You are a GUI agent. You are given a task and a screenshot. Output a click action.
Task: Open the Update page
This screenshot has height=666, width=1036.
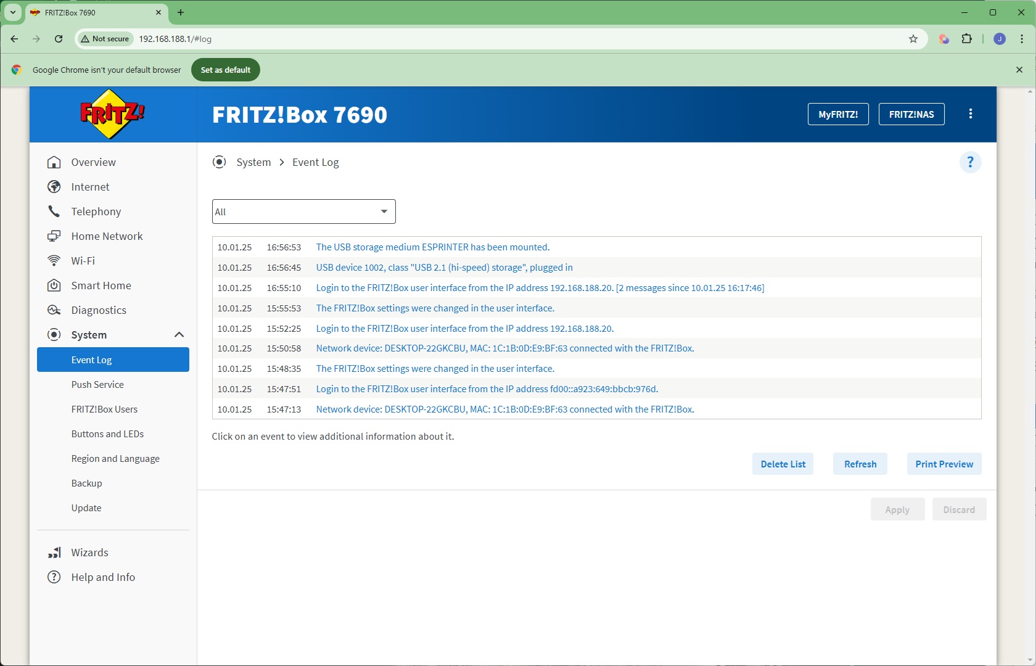pos(86,508)
